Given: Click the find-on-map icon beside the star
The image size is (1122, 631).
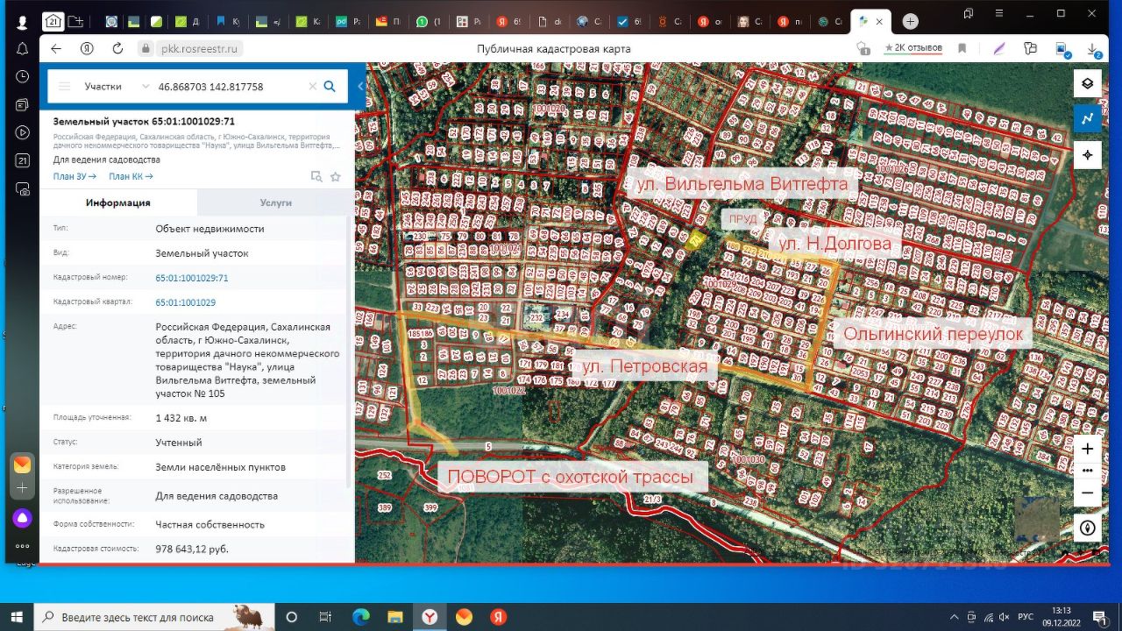Looking at the screenshot, I should point(316,177).
